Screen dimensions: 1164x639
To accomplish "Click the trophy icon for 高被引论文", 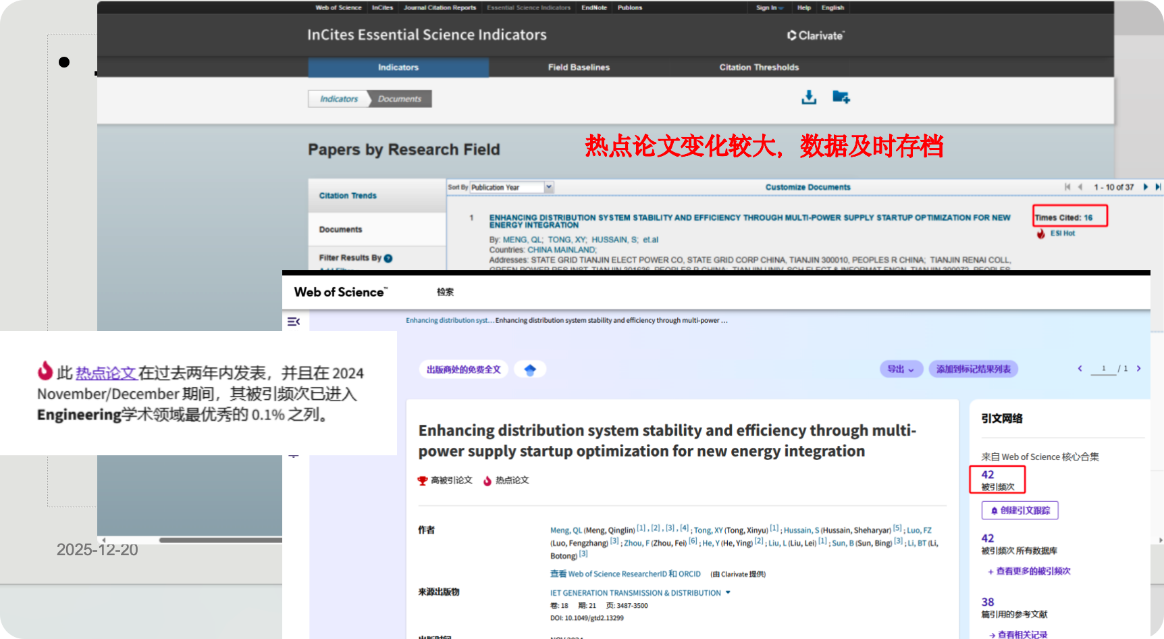I will click(423, 481).
